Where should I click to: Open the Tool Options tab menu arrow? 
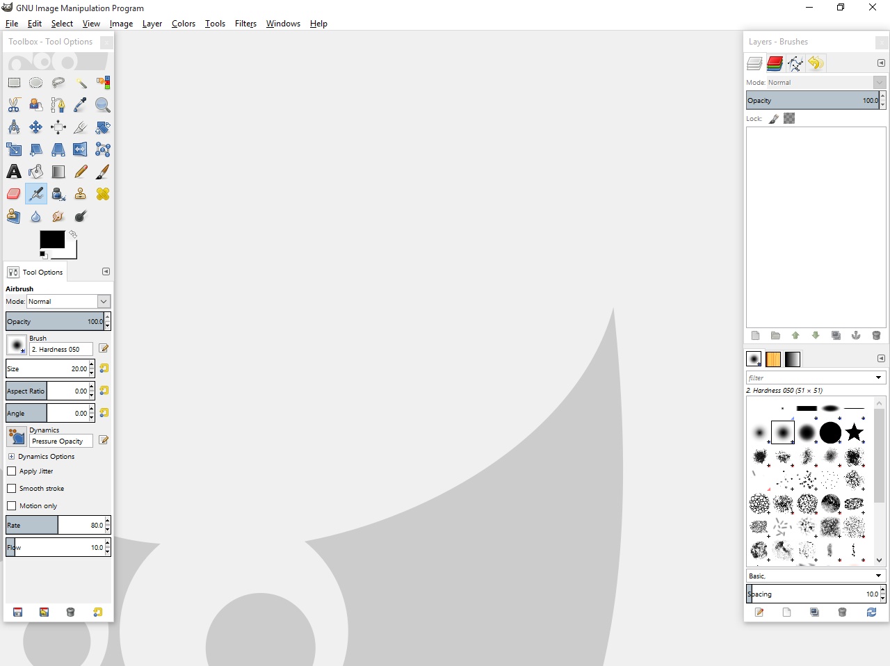[106, 272]
